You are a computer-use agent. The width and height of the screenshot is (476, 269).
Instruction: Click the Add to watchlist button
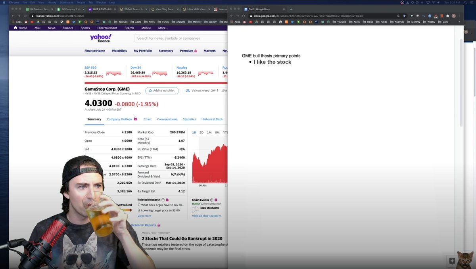click(162, 90)
